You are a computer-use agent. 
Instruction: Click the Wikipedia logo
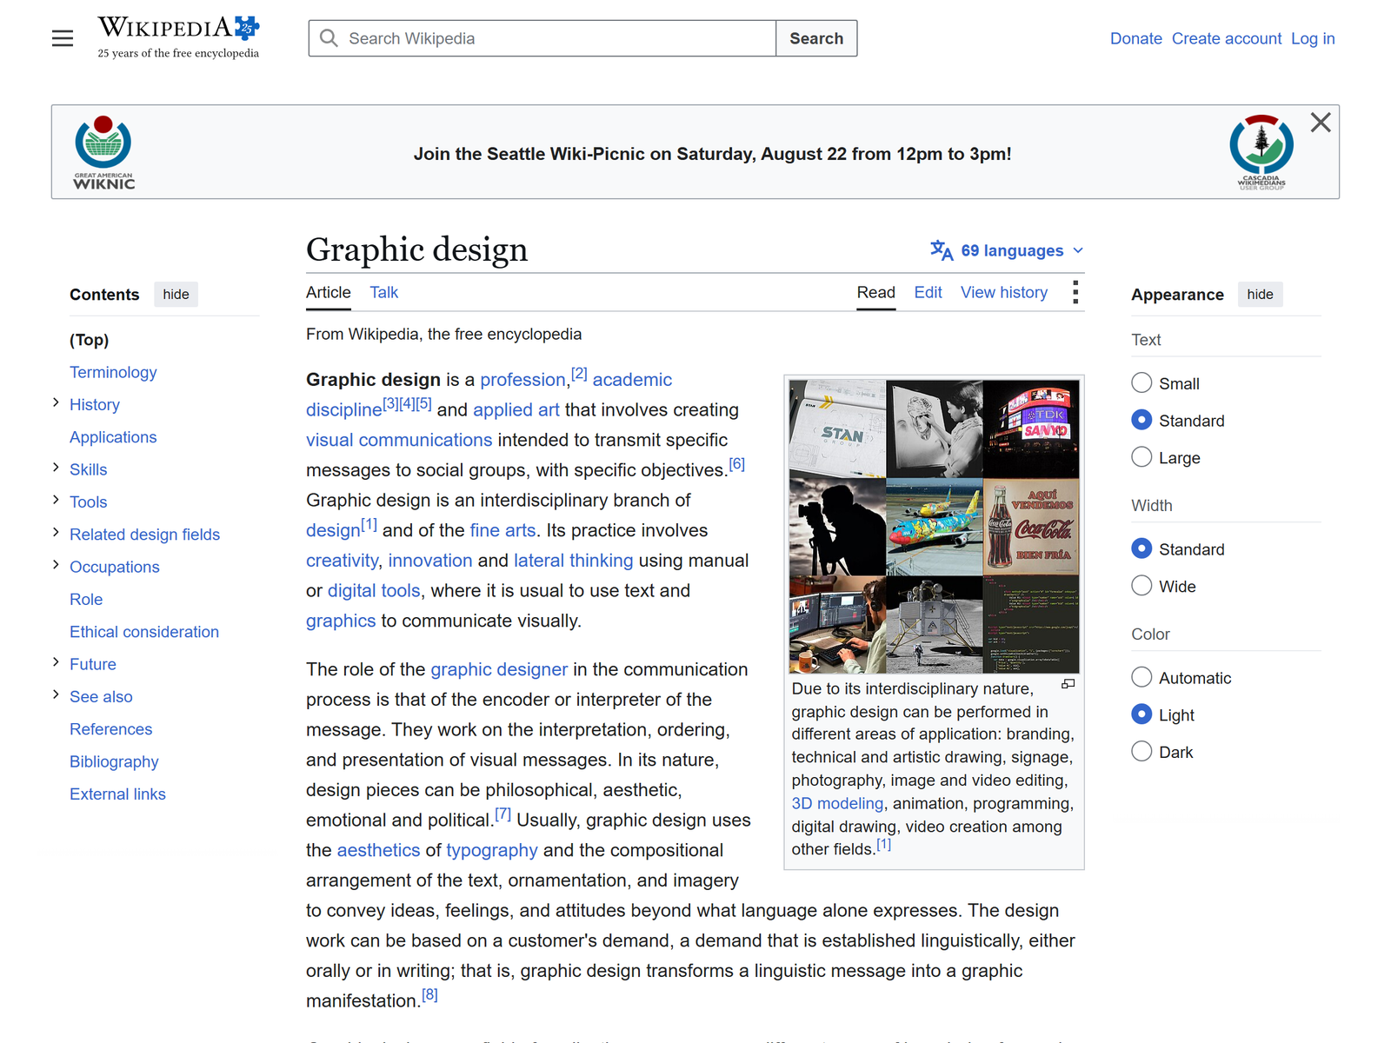178,37
